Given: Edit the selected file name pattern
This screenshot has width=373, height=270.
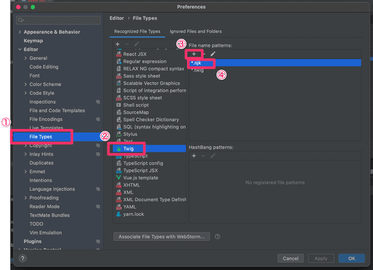Looking at the screenshot, I should (x=213, y=54).
